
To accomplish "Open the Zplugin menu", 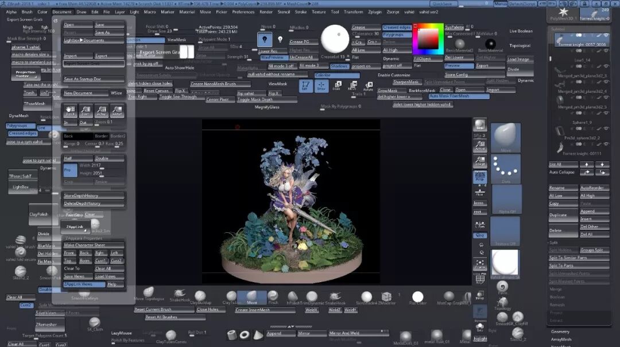I will coord(375,12).
